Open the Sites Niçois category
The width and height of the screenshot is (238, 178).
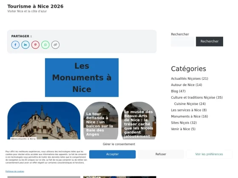point(180,123)
